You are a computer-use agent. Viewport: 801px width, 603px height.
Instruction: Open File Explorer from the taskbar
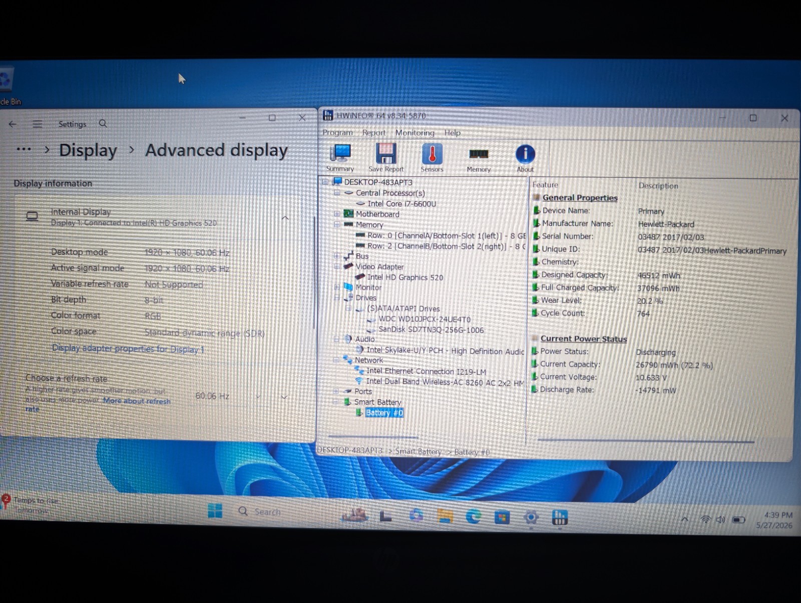[445, 516]
